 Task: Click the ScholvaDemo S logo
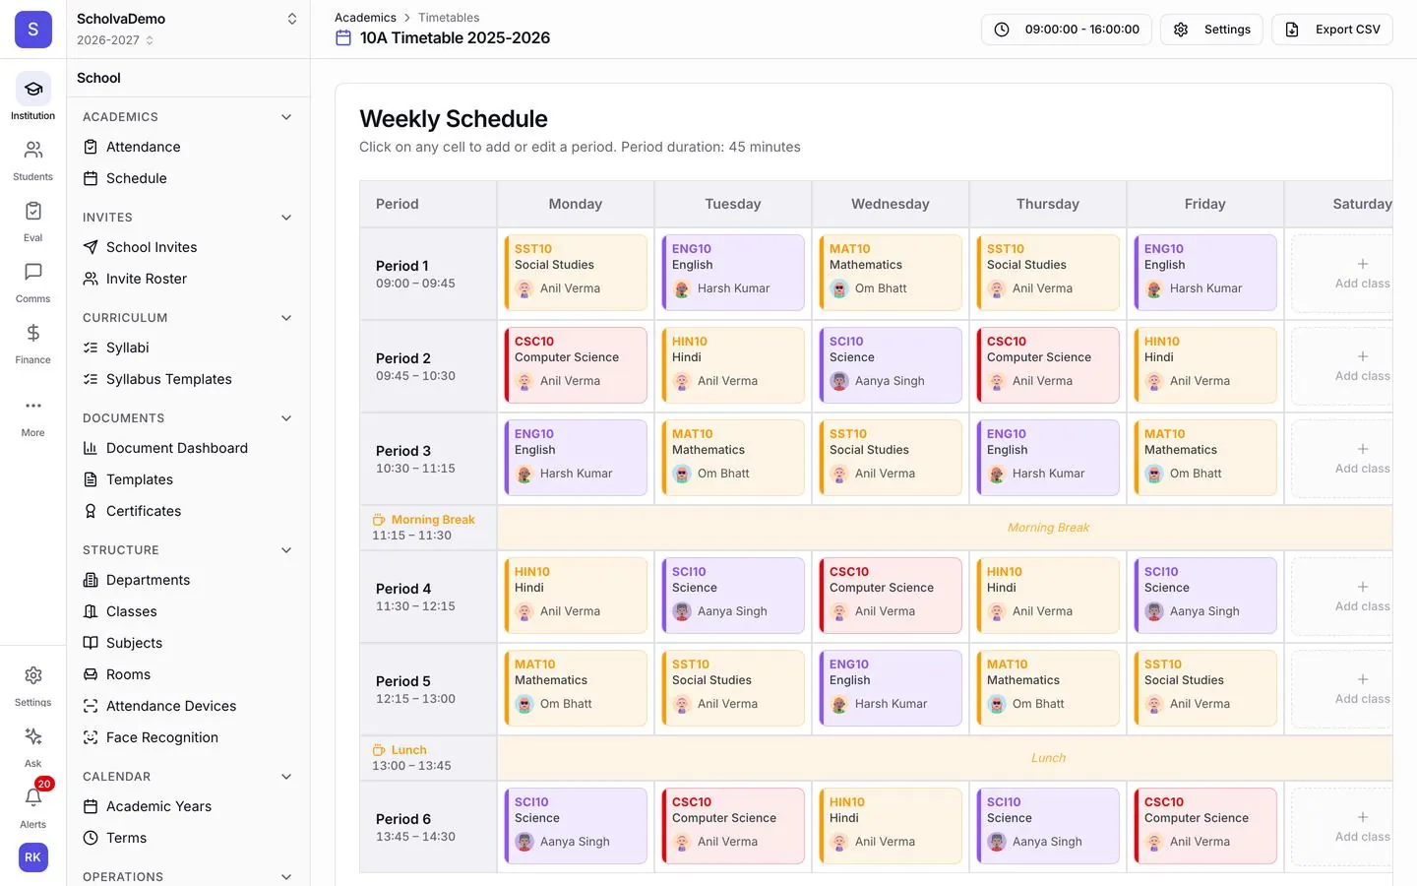(x=32, y=30)
